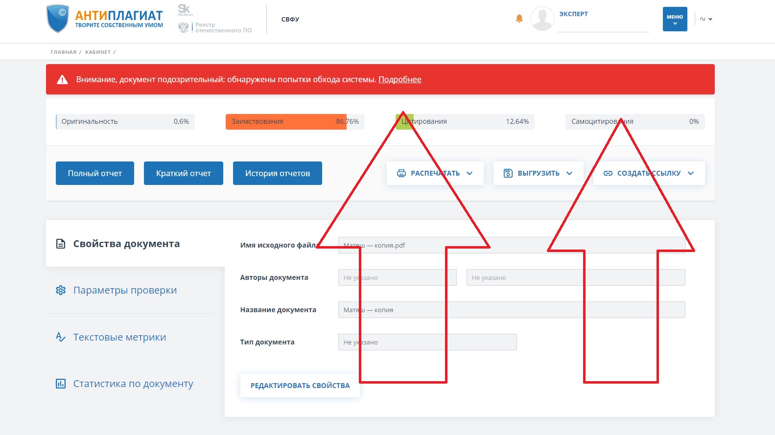Go to КАБИНЕТ breadcrumb

pos(98,52)
